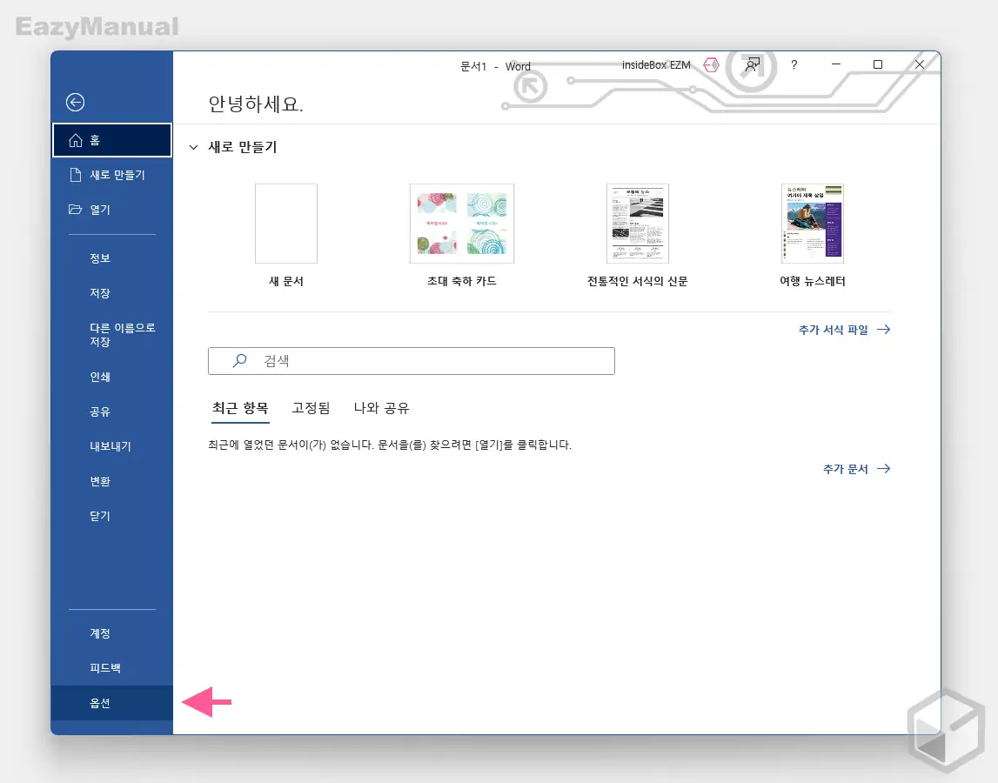
Task: Open the 열기 sidebar item
Action: 112,210
